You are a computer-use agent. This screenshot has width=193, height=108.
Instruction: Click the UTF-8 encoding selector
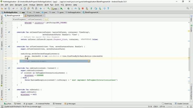coord(162,107)
